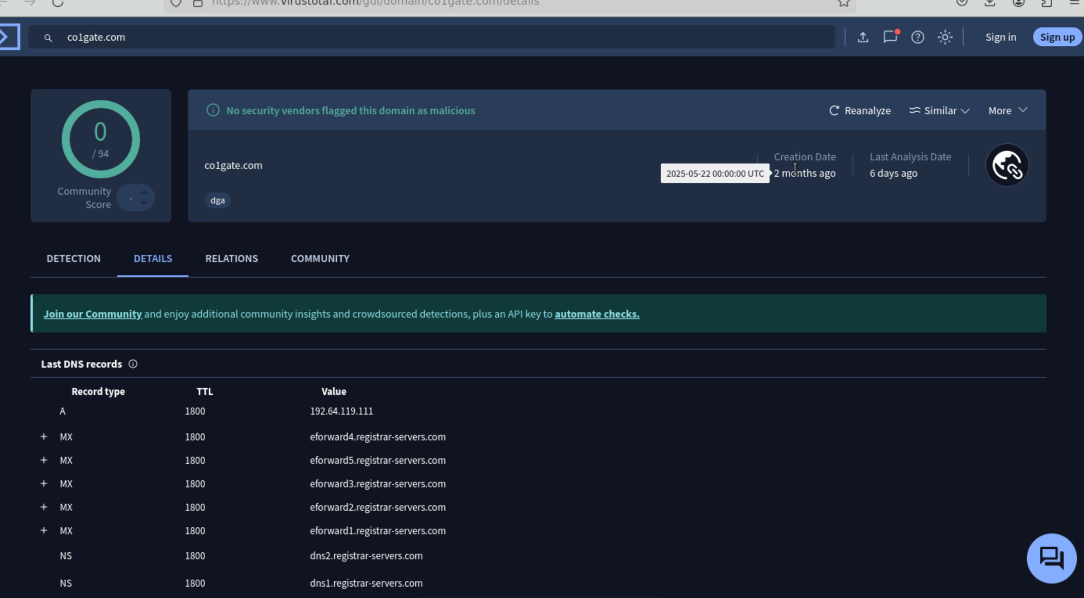1084x598 pixels.
Task: Click the dga tag
Action: pyautogui.click(x=217, y=200)
